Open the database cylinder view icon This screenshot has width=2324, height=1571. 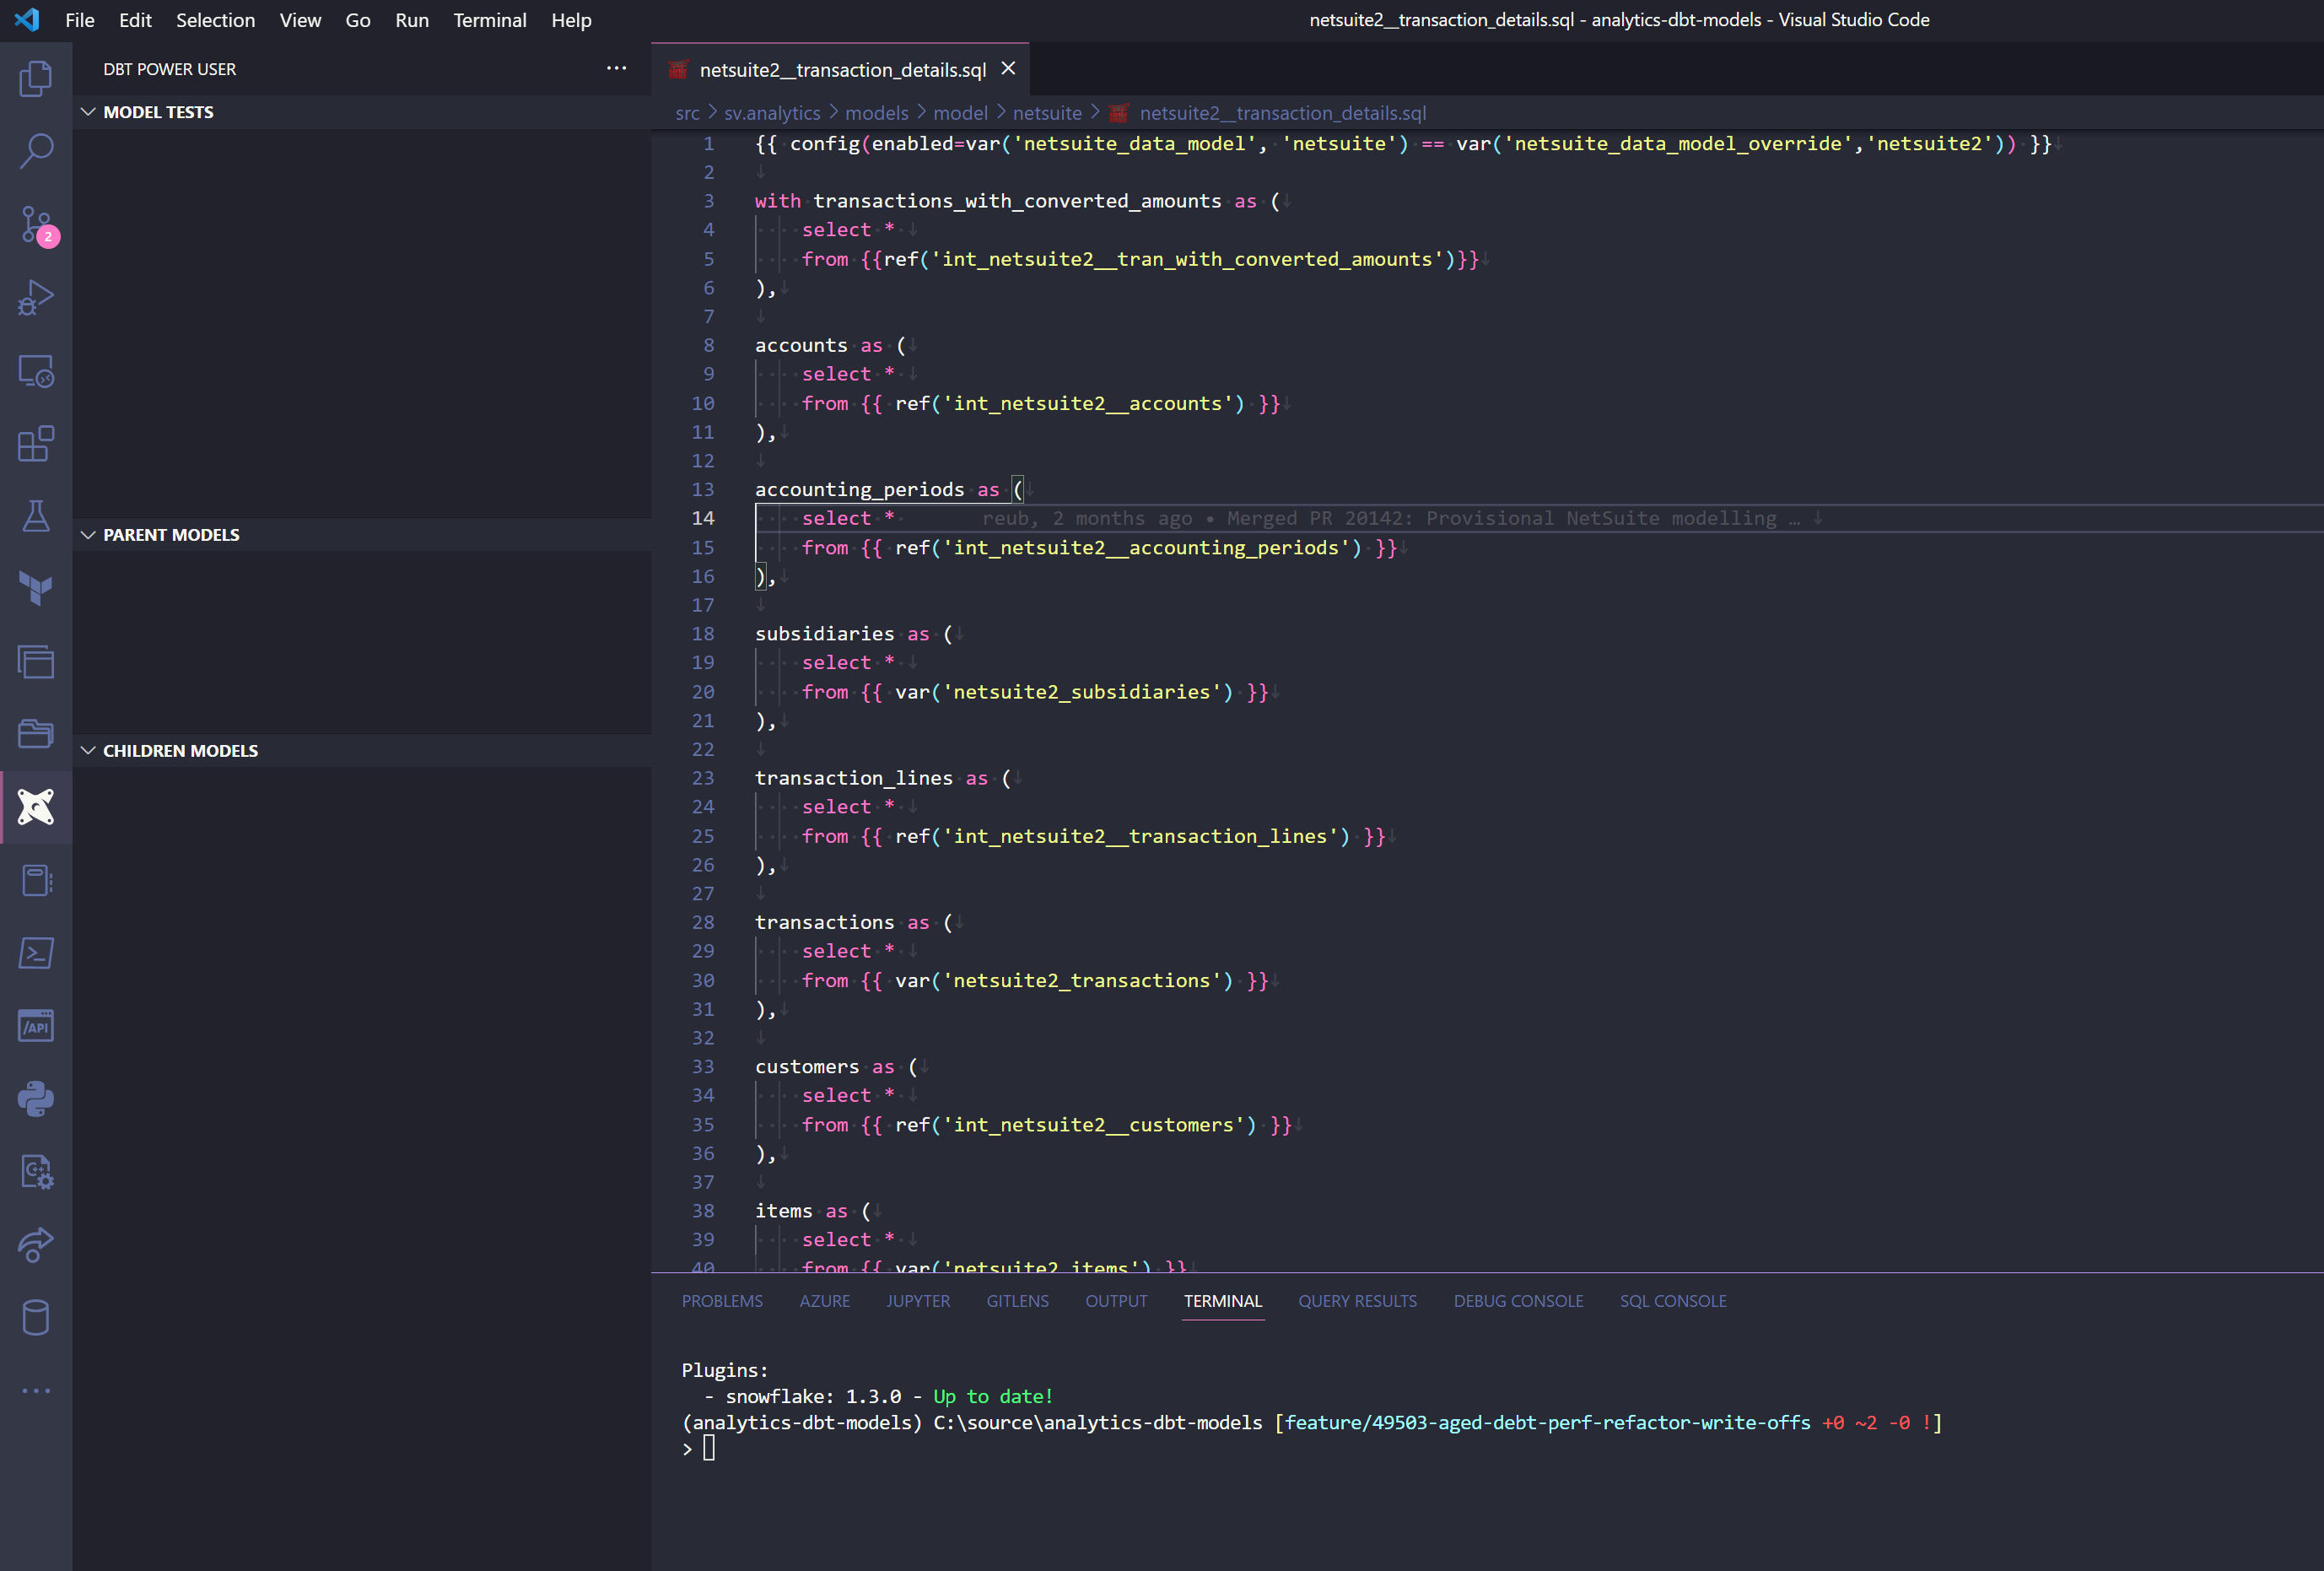36,1318
